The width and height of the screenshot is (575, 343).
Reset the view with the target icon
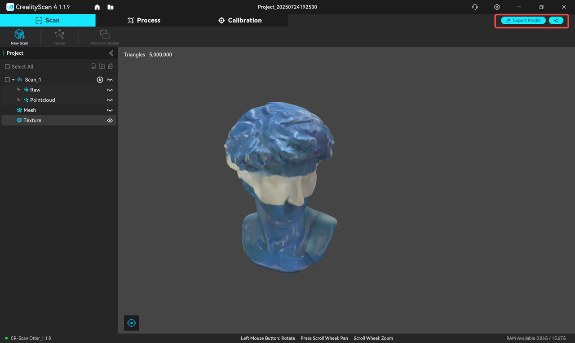point(132,323)
